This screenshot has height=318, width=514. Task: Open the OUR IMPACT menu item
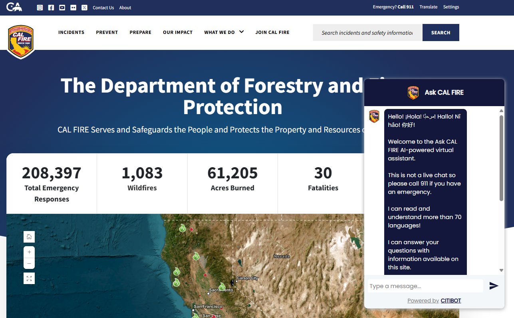click(178, 32)
